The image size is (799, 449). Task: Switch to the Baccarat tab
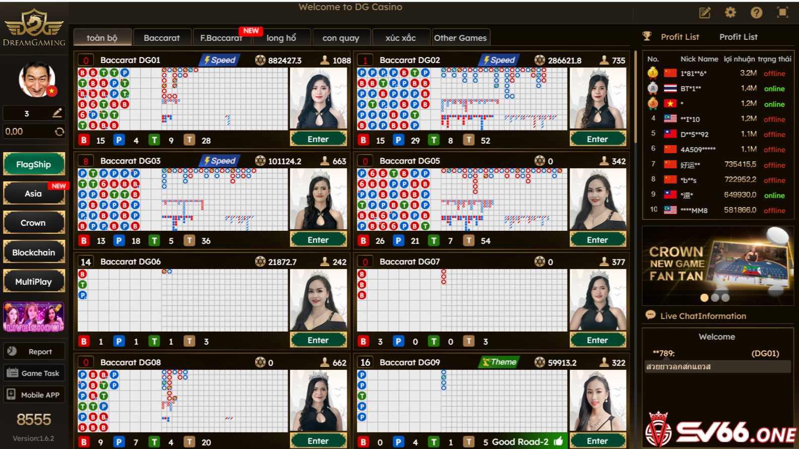162,38
